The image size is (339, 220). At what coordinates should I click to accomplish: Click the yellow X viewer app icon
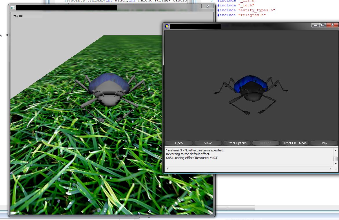click(x=167, y=26)
